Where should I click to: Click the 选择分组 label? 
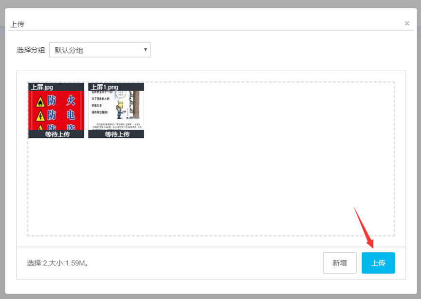pyautogui.click(x=31, y=50)
